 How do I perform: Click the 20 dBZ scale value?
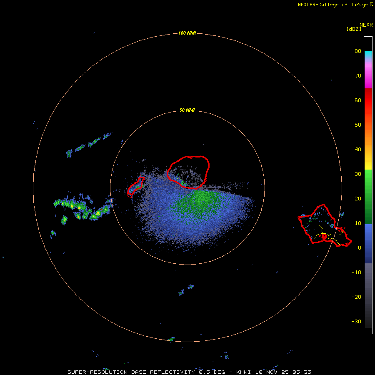point(358,198)
